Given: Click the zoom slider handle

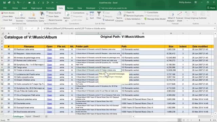Looking at the screenshot, I should point(199,120).
